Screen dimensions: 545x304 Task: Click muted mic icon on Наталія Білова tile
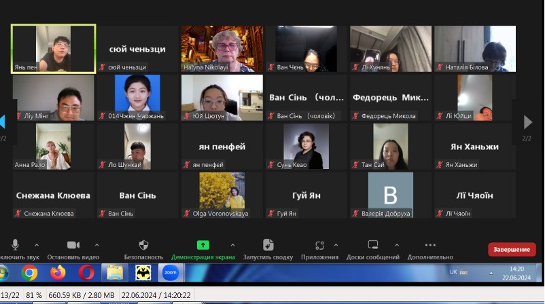coord(440,67)
